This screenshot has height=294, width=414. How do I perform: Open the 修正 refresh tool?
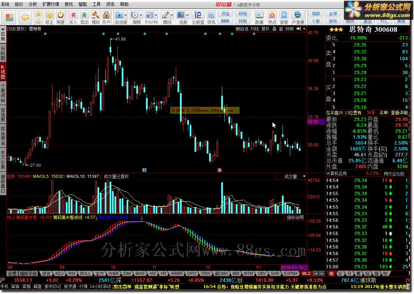click(49, 18)
